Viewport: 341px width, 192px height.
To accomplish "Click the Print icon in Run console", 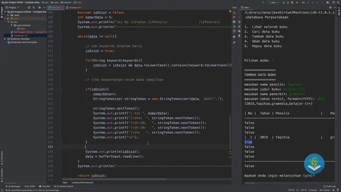I will click(x=239, y=31).
